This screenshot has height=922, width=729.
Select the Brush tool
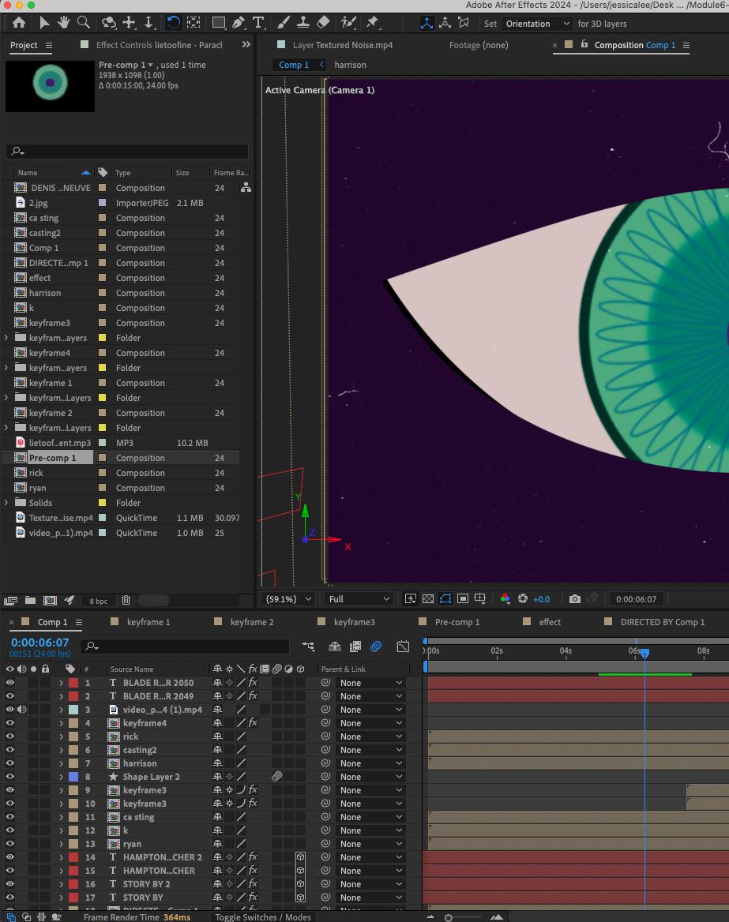[x=284, y=23]
